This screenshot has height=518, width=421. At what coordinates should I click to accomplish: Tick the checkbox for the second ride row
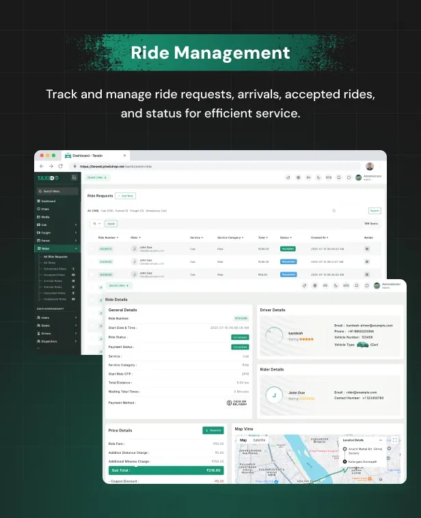tap(92, 261)
